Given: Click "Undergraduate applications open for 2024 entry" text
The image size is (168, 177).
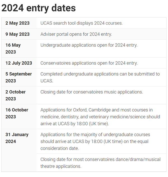Looking at the screenshot, I should [x=89, y=45].
